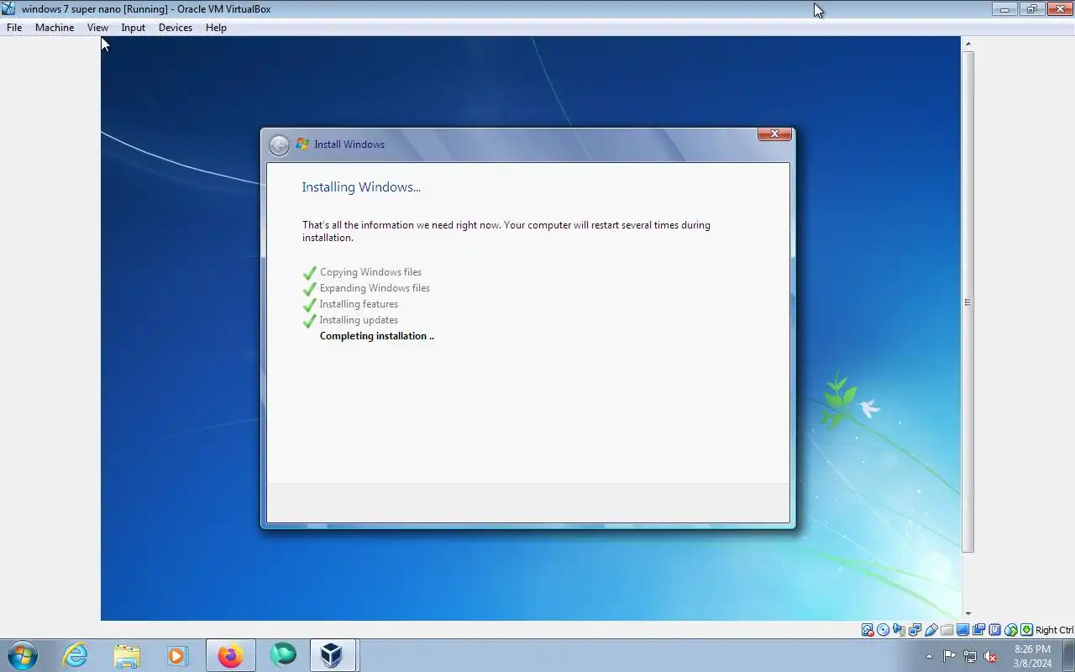Switch to Firefox in the taskbar
Screen dimensions: 1075x672
(230, 655)
